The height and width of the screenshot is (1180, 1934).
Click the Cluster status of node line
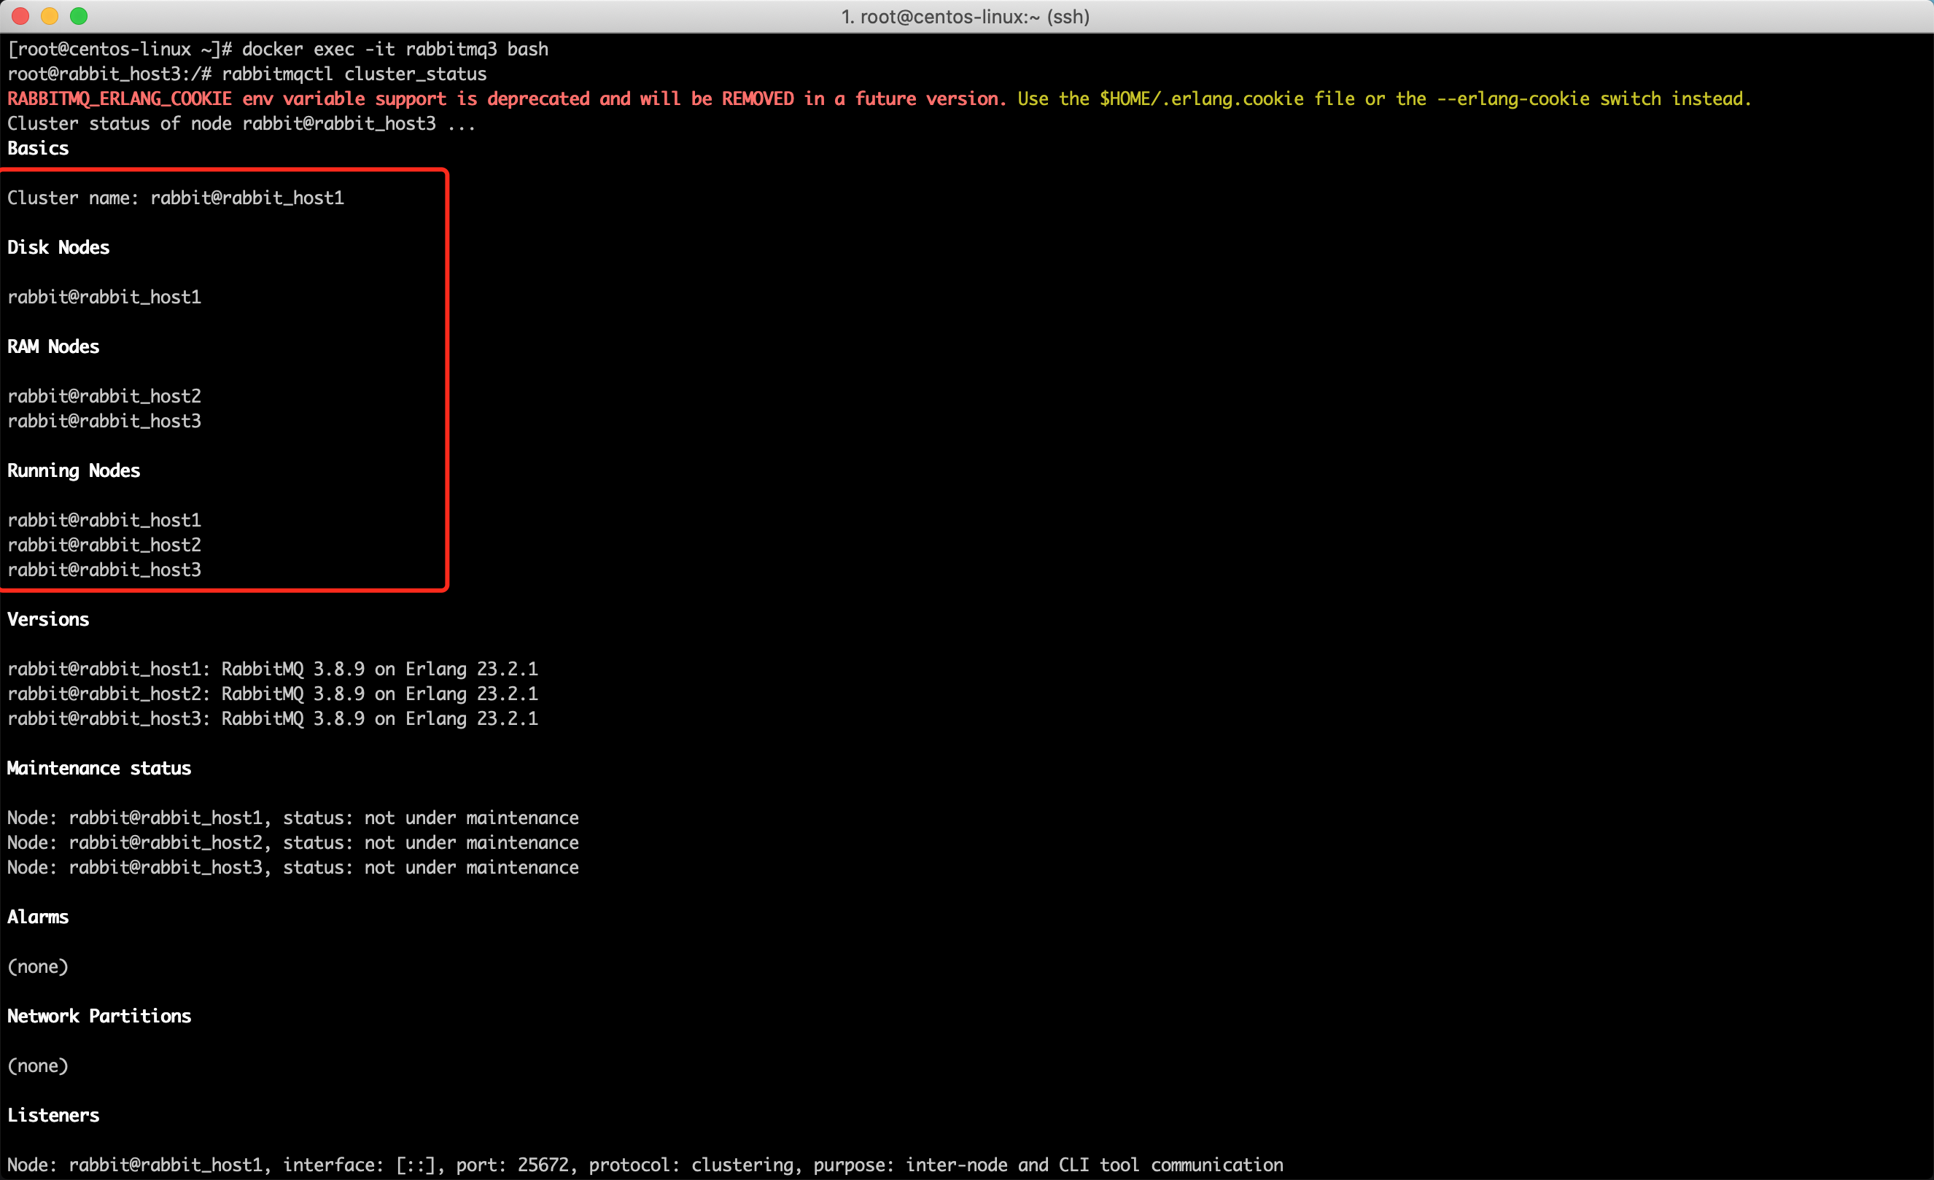[242, 124]
